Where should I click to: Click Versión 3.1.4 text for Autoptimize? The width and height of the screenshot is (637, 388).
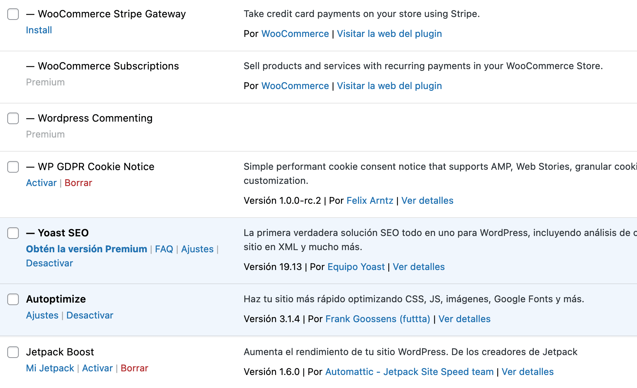tap(272, 319)
